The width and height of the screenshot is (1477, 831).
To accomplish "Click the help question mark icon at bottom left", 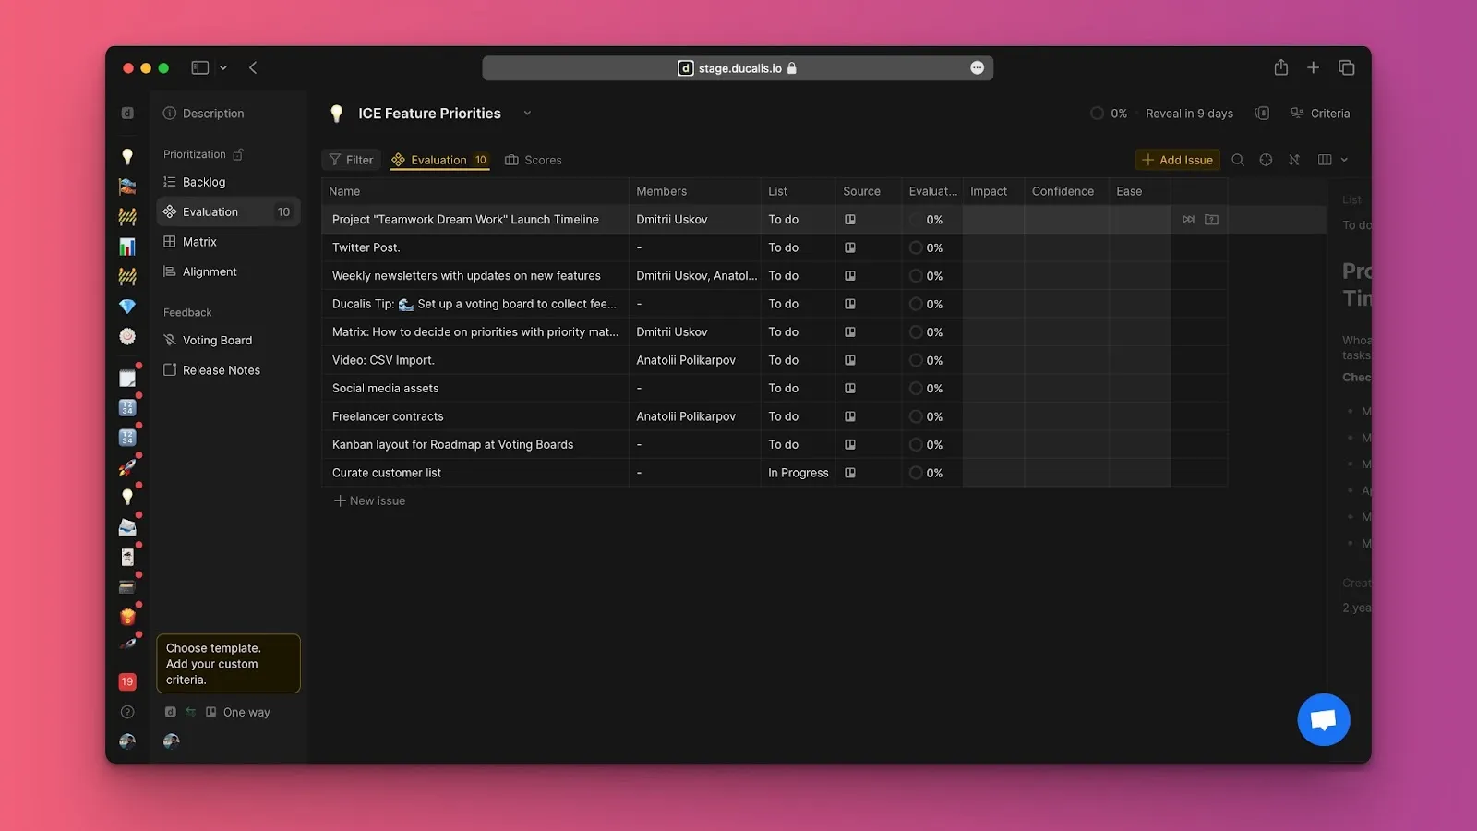I will click(x=127, y=711).
